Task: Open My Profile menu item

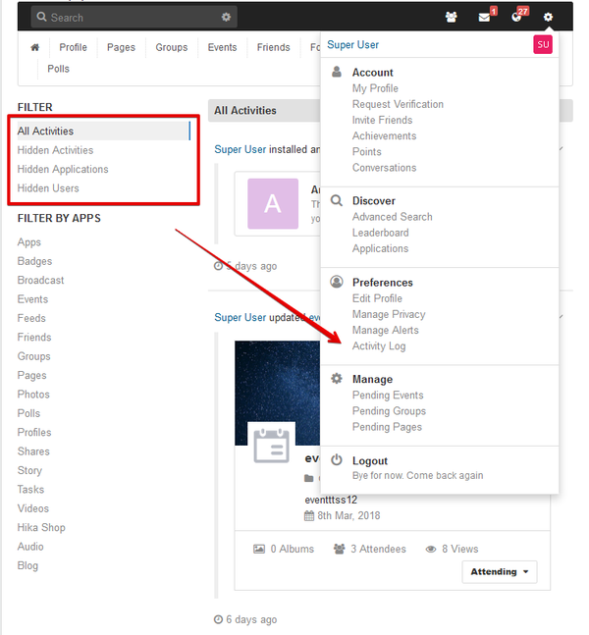Action: [x=375, y=88]
